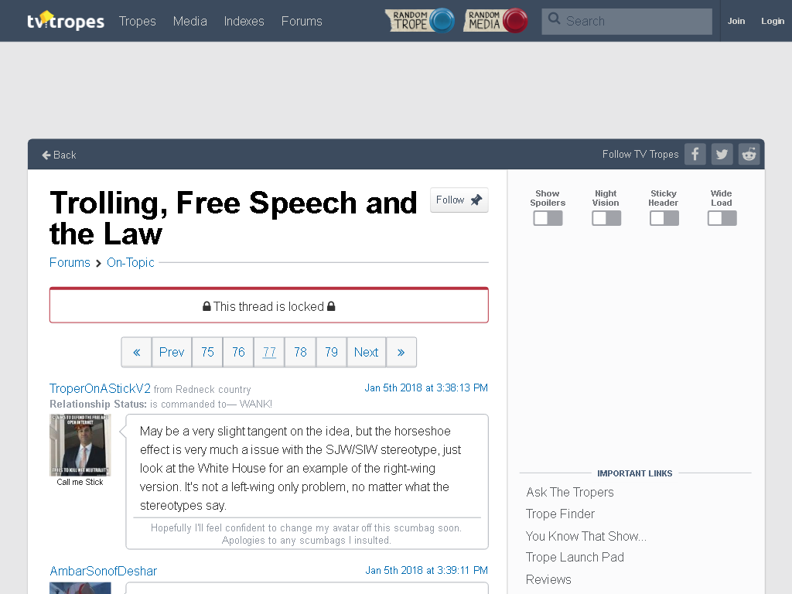Open the Tropes menu
Screen dimensions: 792x594
coord(138,21)
